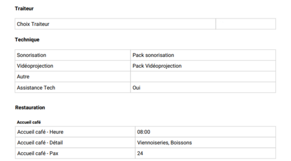Click the 24 pax value cell

(140, 153)
